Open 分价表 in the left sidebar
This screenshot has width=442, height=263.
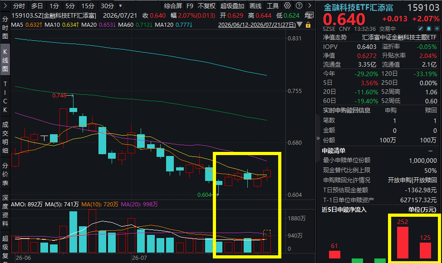click(x=5, y=174)
